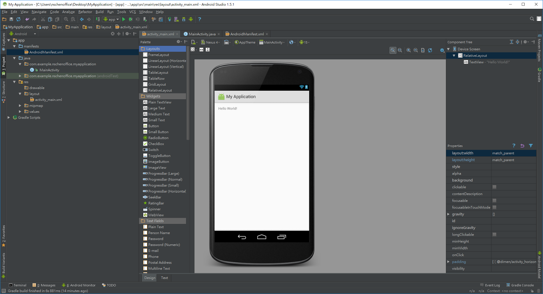Show expert properties filter icon
Screen dimensions: 543x294
(x=531, y=146)
